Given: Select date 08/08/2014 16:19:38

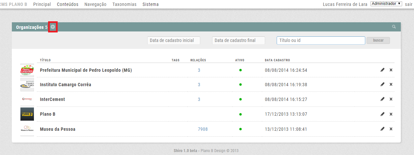Looking at the screenshot, I should [286, 85].
